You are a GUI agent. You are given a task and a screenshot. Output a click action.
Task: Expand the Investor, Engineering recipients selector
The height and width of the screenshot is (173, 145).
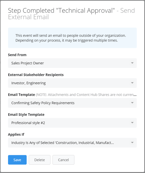[x=72, y=83]
